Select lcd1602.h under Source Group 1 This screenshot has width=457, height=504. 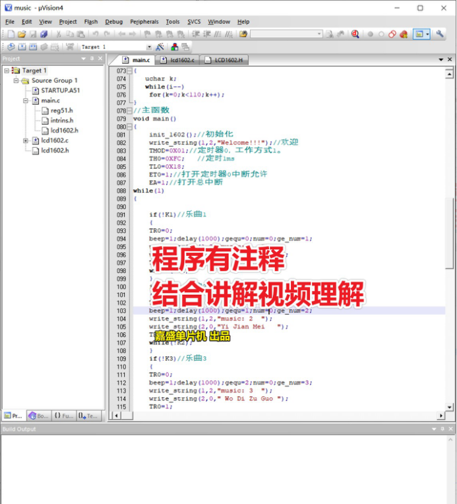[55, 150]
